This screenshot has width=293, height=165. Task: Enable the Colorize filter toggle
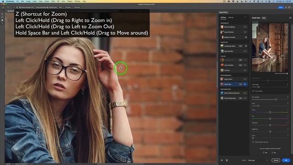(245, 70)
